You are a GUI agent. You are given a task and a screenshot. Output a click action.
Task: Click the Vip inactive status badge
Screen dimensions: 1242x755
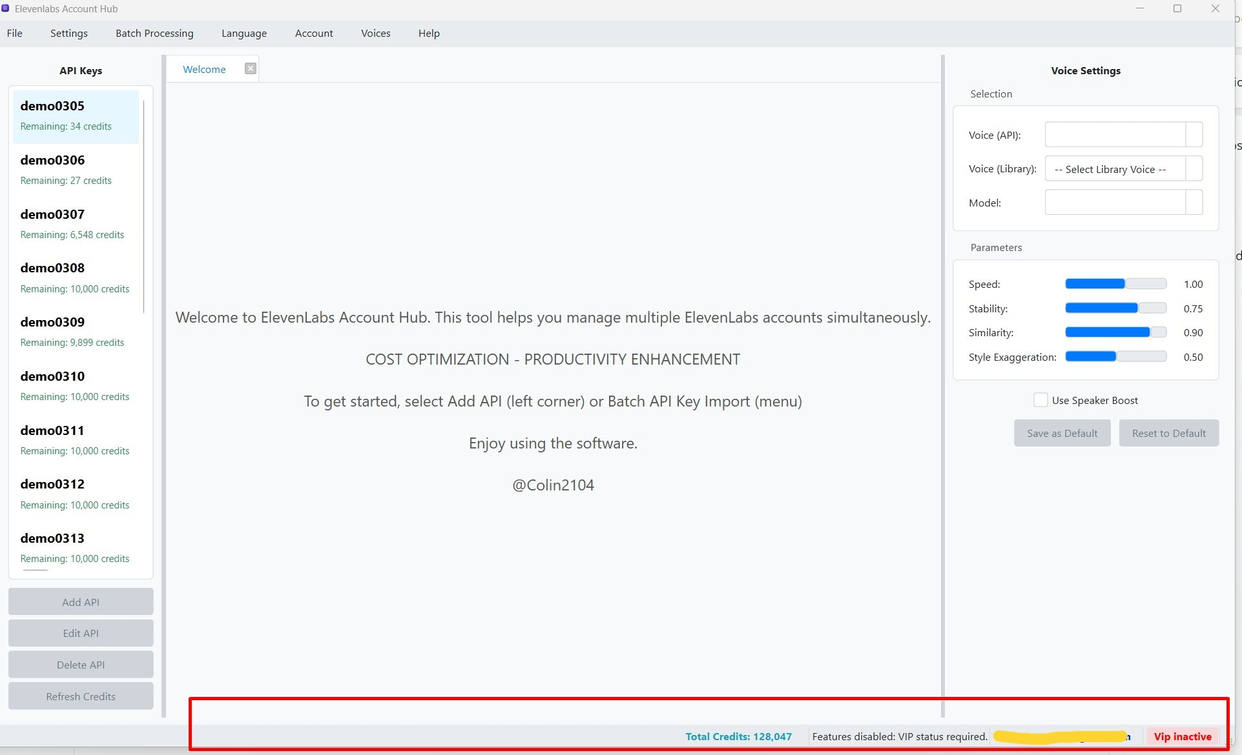(1183, 736)
